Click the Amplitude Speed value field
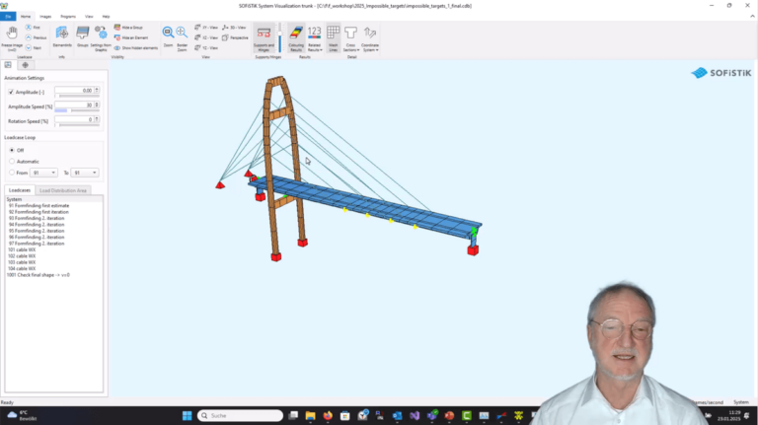Image resolution: width=758 pixels, height=425 pixels. click(x=74, y=105)
